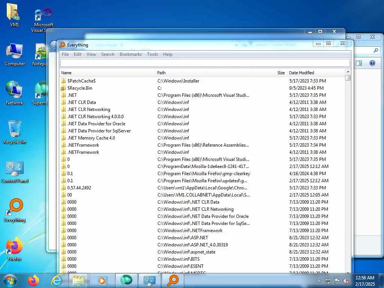This screenshot has width=384, height=288.
Task: Launch Firefox from the taskbar
Action: (x=33, y=280)
